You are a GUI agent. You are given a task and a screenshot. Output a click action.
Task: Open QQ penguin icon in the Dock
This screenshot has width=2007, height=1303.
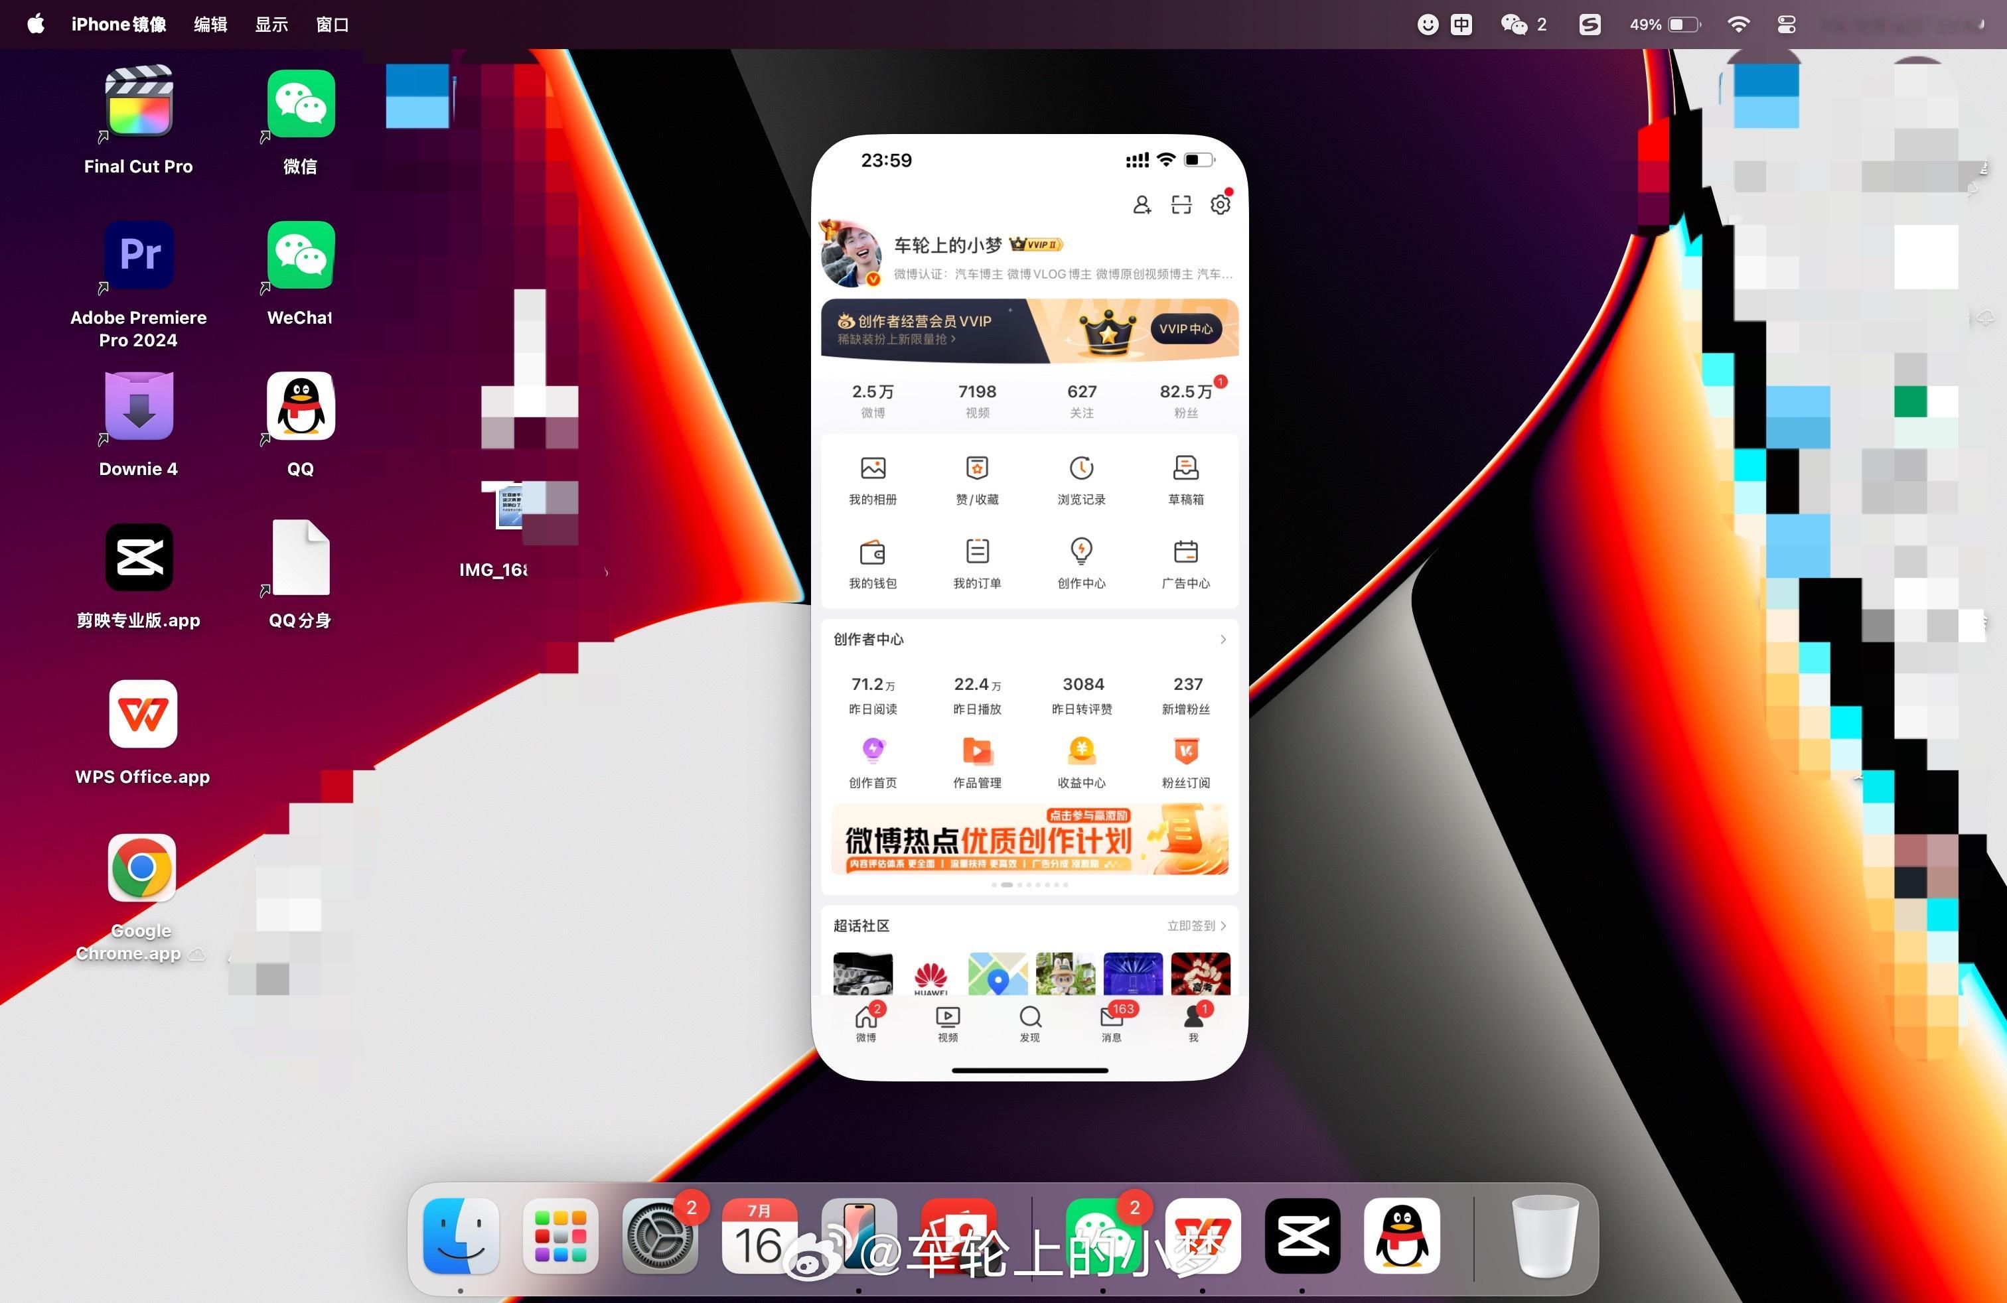(1402, 1235)
